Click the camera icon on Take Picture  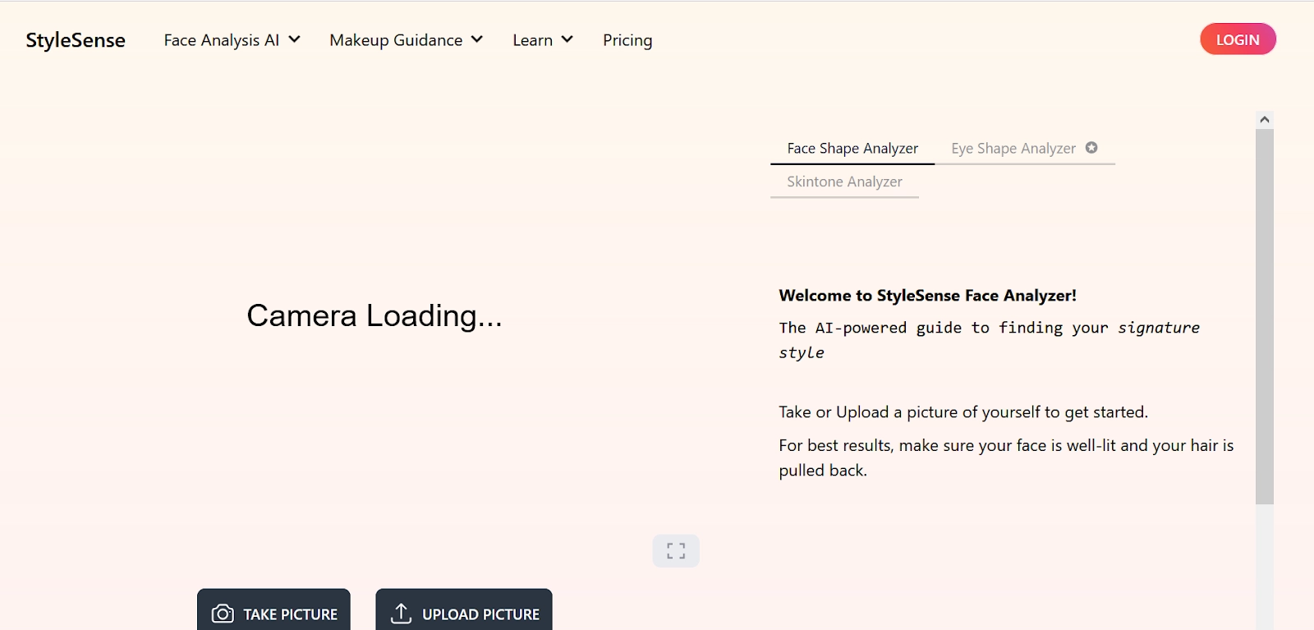[223, 614]
